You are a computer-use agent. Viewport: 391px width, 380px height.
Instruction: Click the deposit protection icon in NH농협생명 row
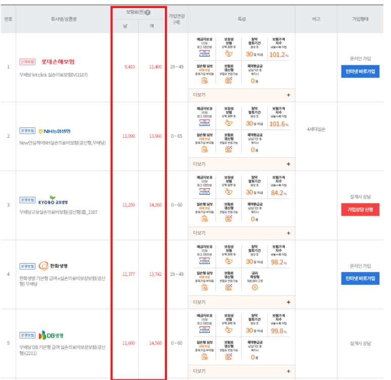coord(204,123)
